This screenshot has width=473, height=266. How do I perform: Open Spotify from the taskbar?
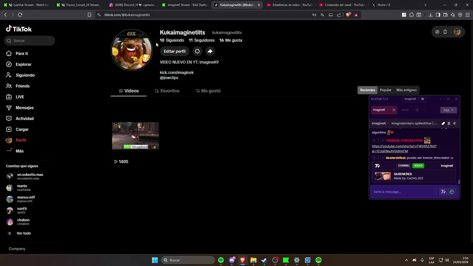(x=221, y=260)
